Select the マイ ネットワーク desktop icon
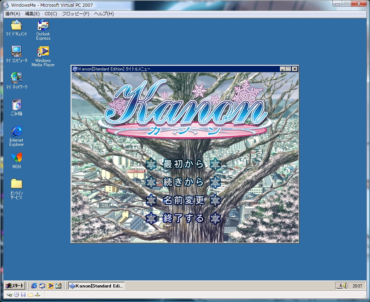The image size is (370, 302). (17, 81)
